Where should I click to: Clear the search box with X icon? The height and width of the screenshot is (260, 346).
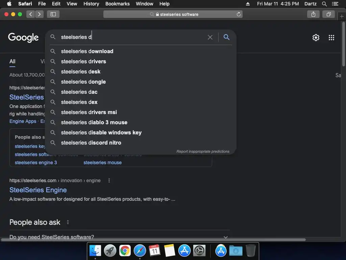pyautogui.click(x=210, y=37)
